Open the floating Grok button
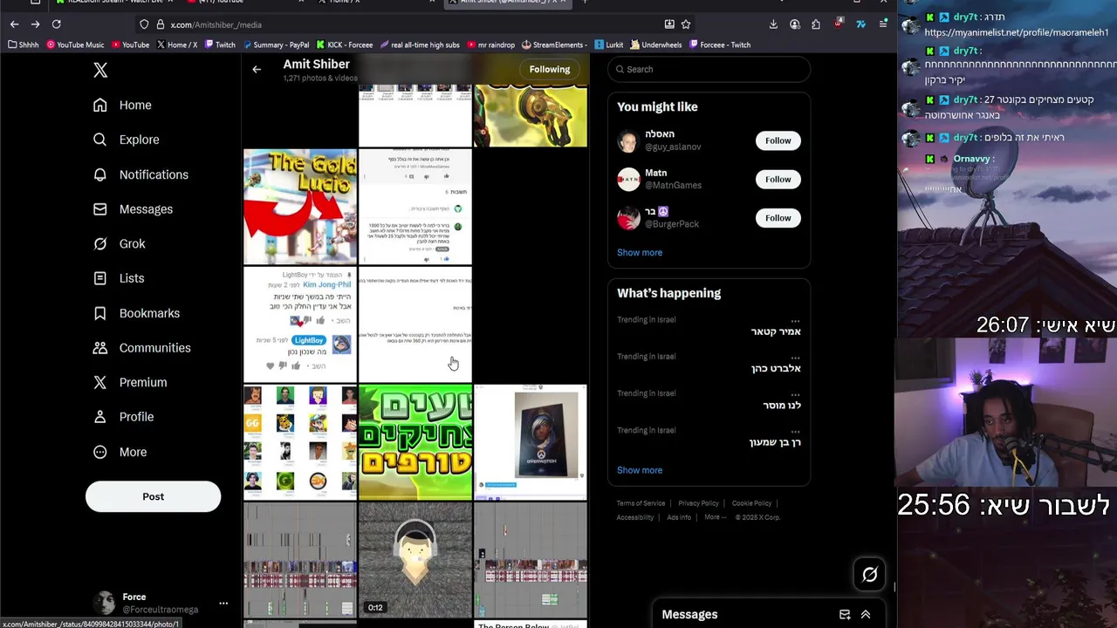The image size is (1117, 628). [x=869, y=574]
